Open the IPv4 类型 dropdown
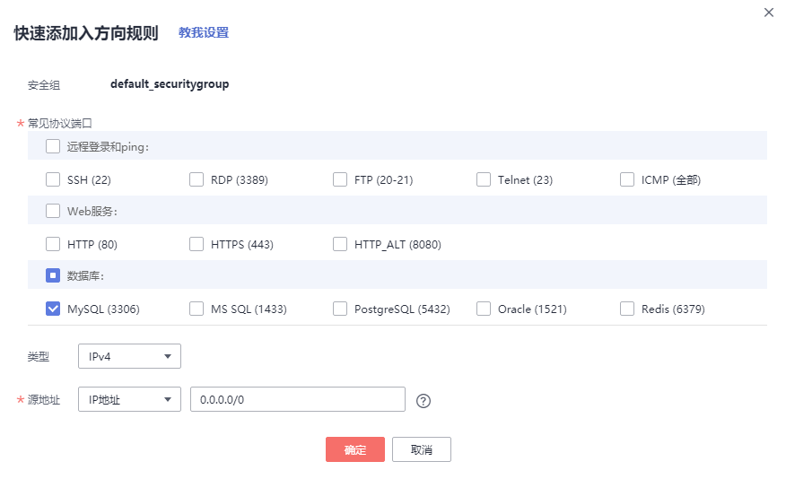The height and width of the screenshot is (479, 786). (x=129, y=356)
